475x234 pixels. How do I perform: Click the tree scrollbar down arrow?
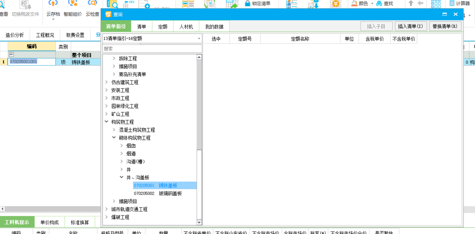tap(199, 222)
